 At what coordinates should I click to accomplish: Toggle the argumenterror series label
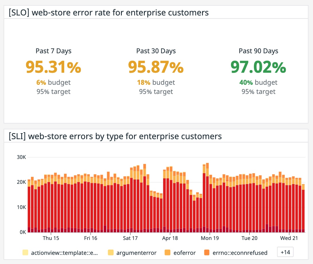click(136, 253)
